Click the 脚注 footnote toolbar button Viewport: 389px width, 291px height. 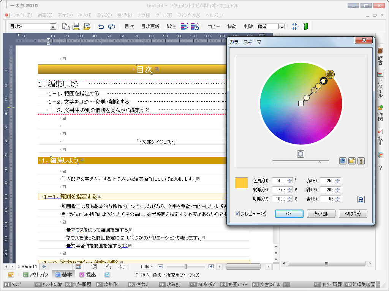(171, 27)
